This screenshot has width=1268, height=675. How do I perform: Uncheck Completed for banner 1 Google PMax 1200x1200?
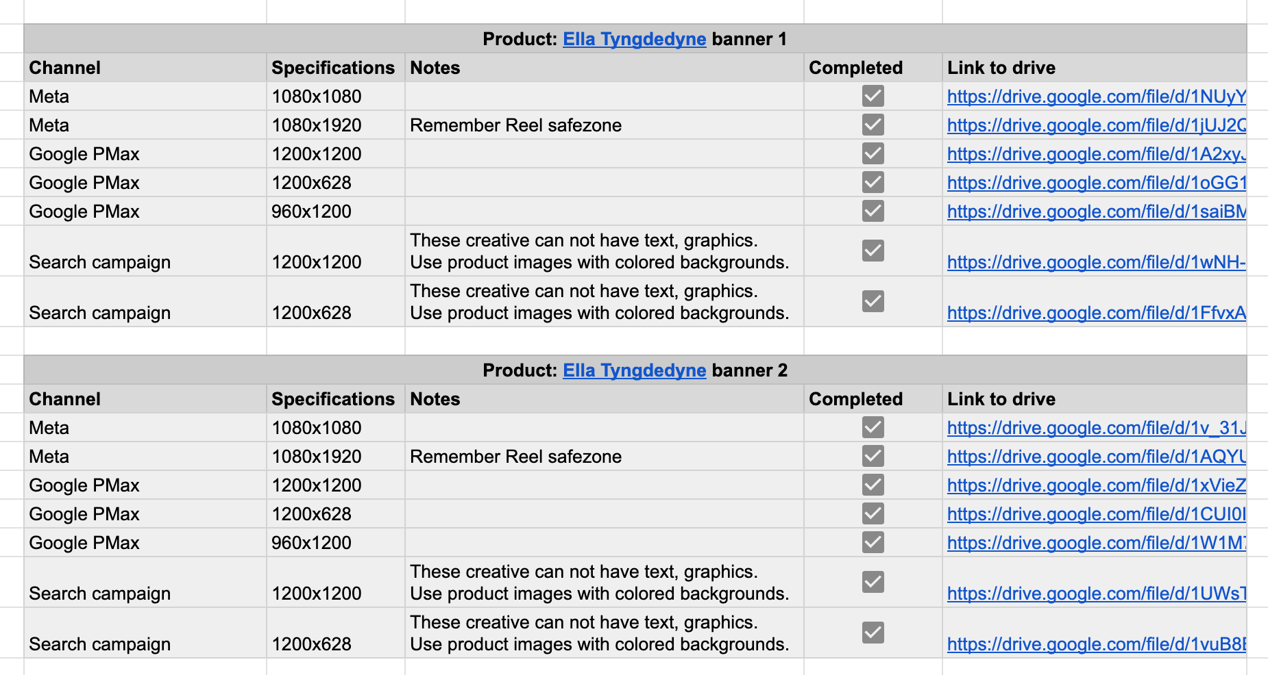[873, 153]
